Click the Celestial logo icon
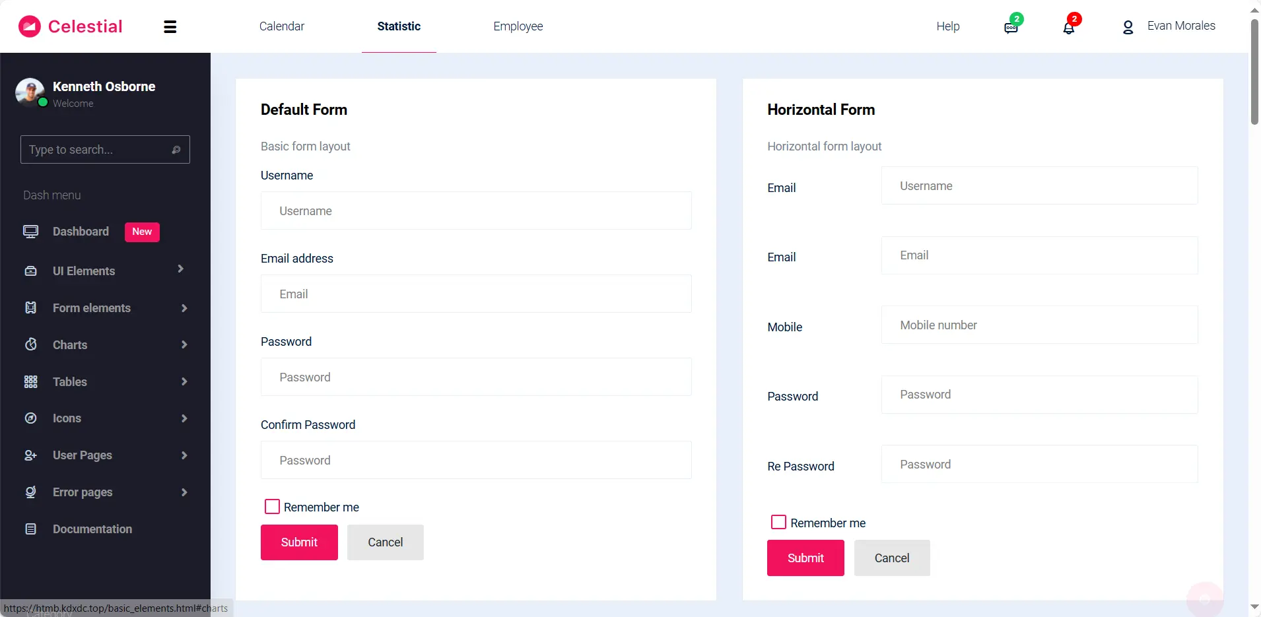 point(30,26)
